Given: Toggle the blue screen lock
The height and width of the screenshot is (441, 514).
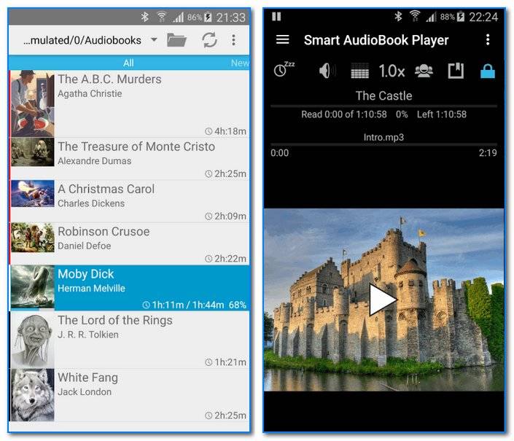Looking at the screenshot, I should [x=488, y=71].
